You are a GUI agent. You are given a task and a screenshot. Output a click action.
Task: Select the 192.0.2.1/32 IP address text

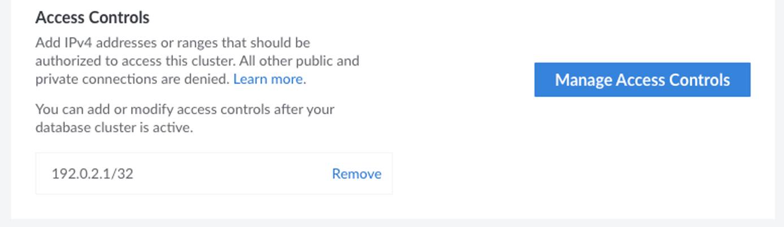(x=93, y=174)
